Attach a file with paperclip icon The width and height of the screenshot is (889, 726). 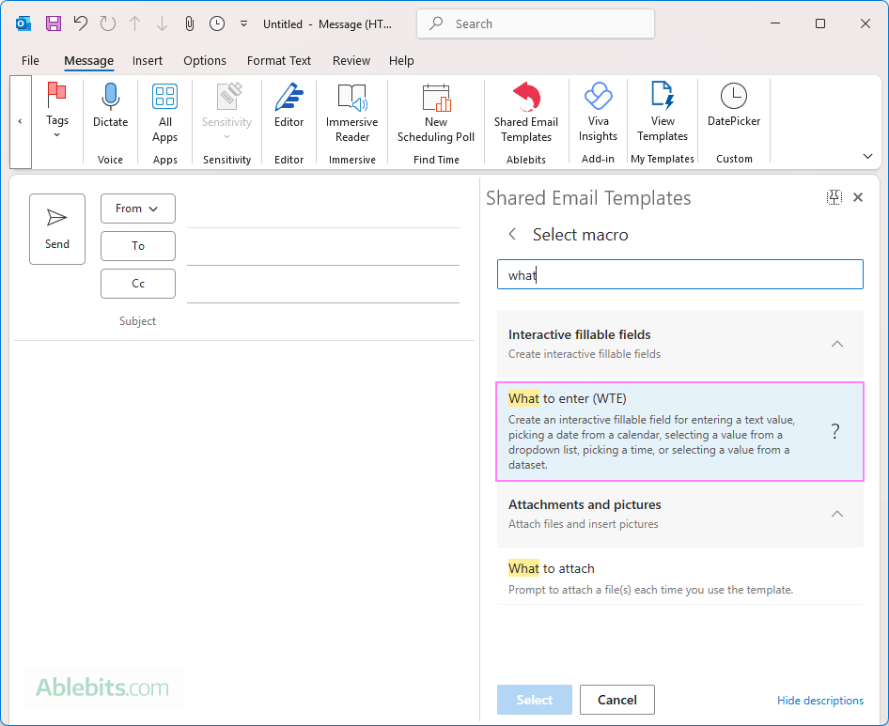190,23
